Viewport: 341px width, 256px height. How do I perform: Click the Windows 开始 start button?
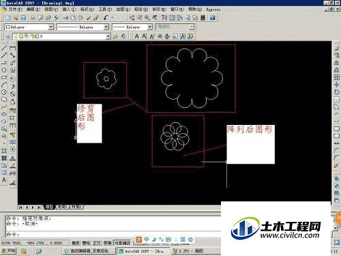[x=9, y=251]
